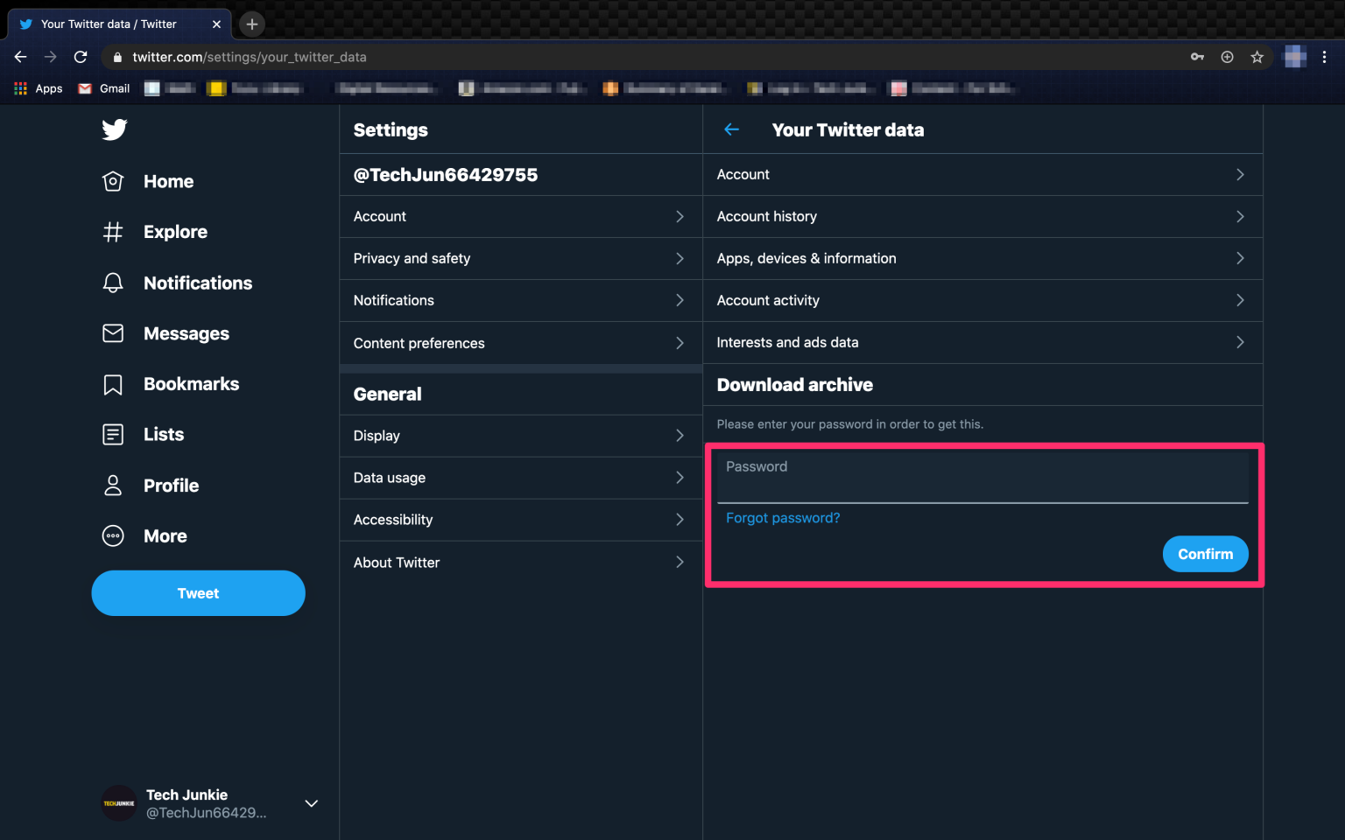The height and width of the screenshot is (840, 1345).
Task: Open the Messages envelope icon
Action: point(113,333)
